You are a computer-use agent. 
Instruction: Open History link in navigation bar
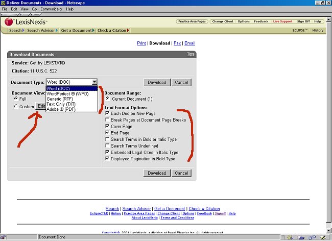pyautogui.click(x=318, y=31)
